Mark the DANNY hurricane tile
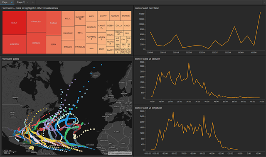The image size is (266, 157). coord(103,16)
